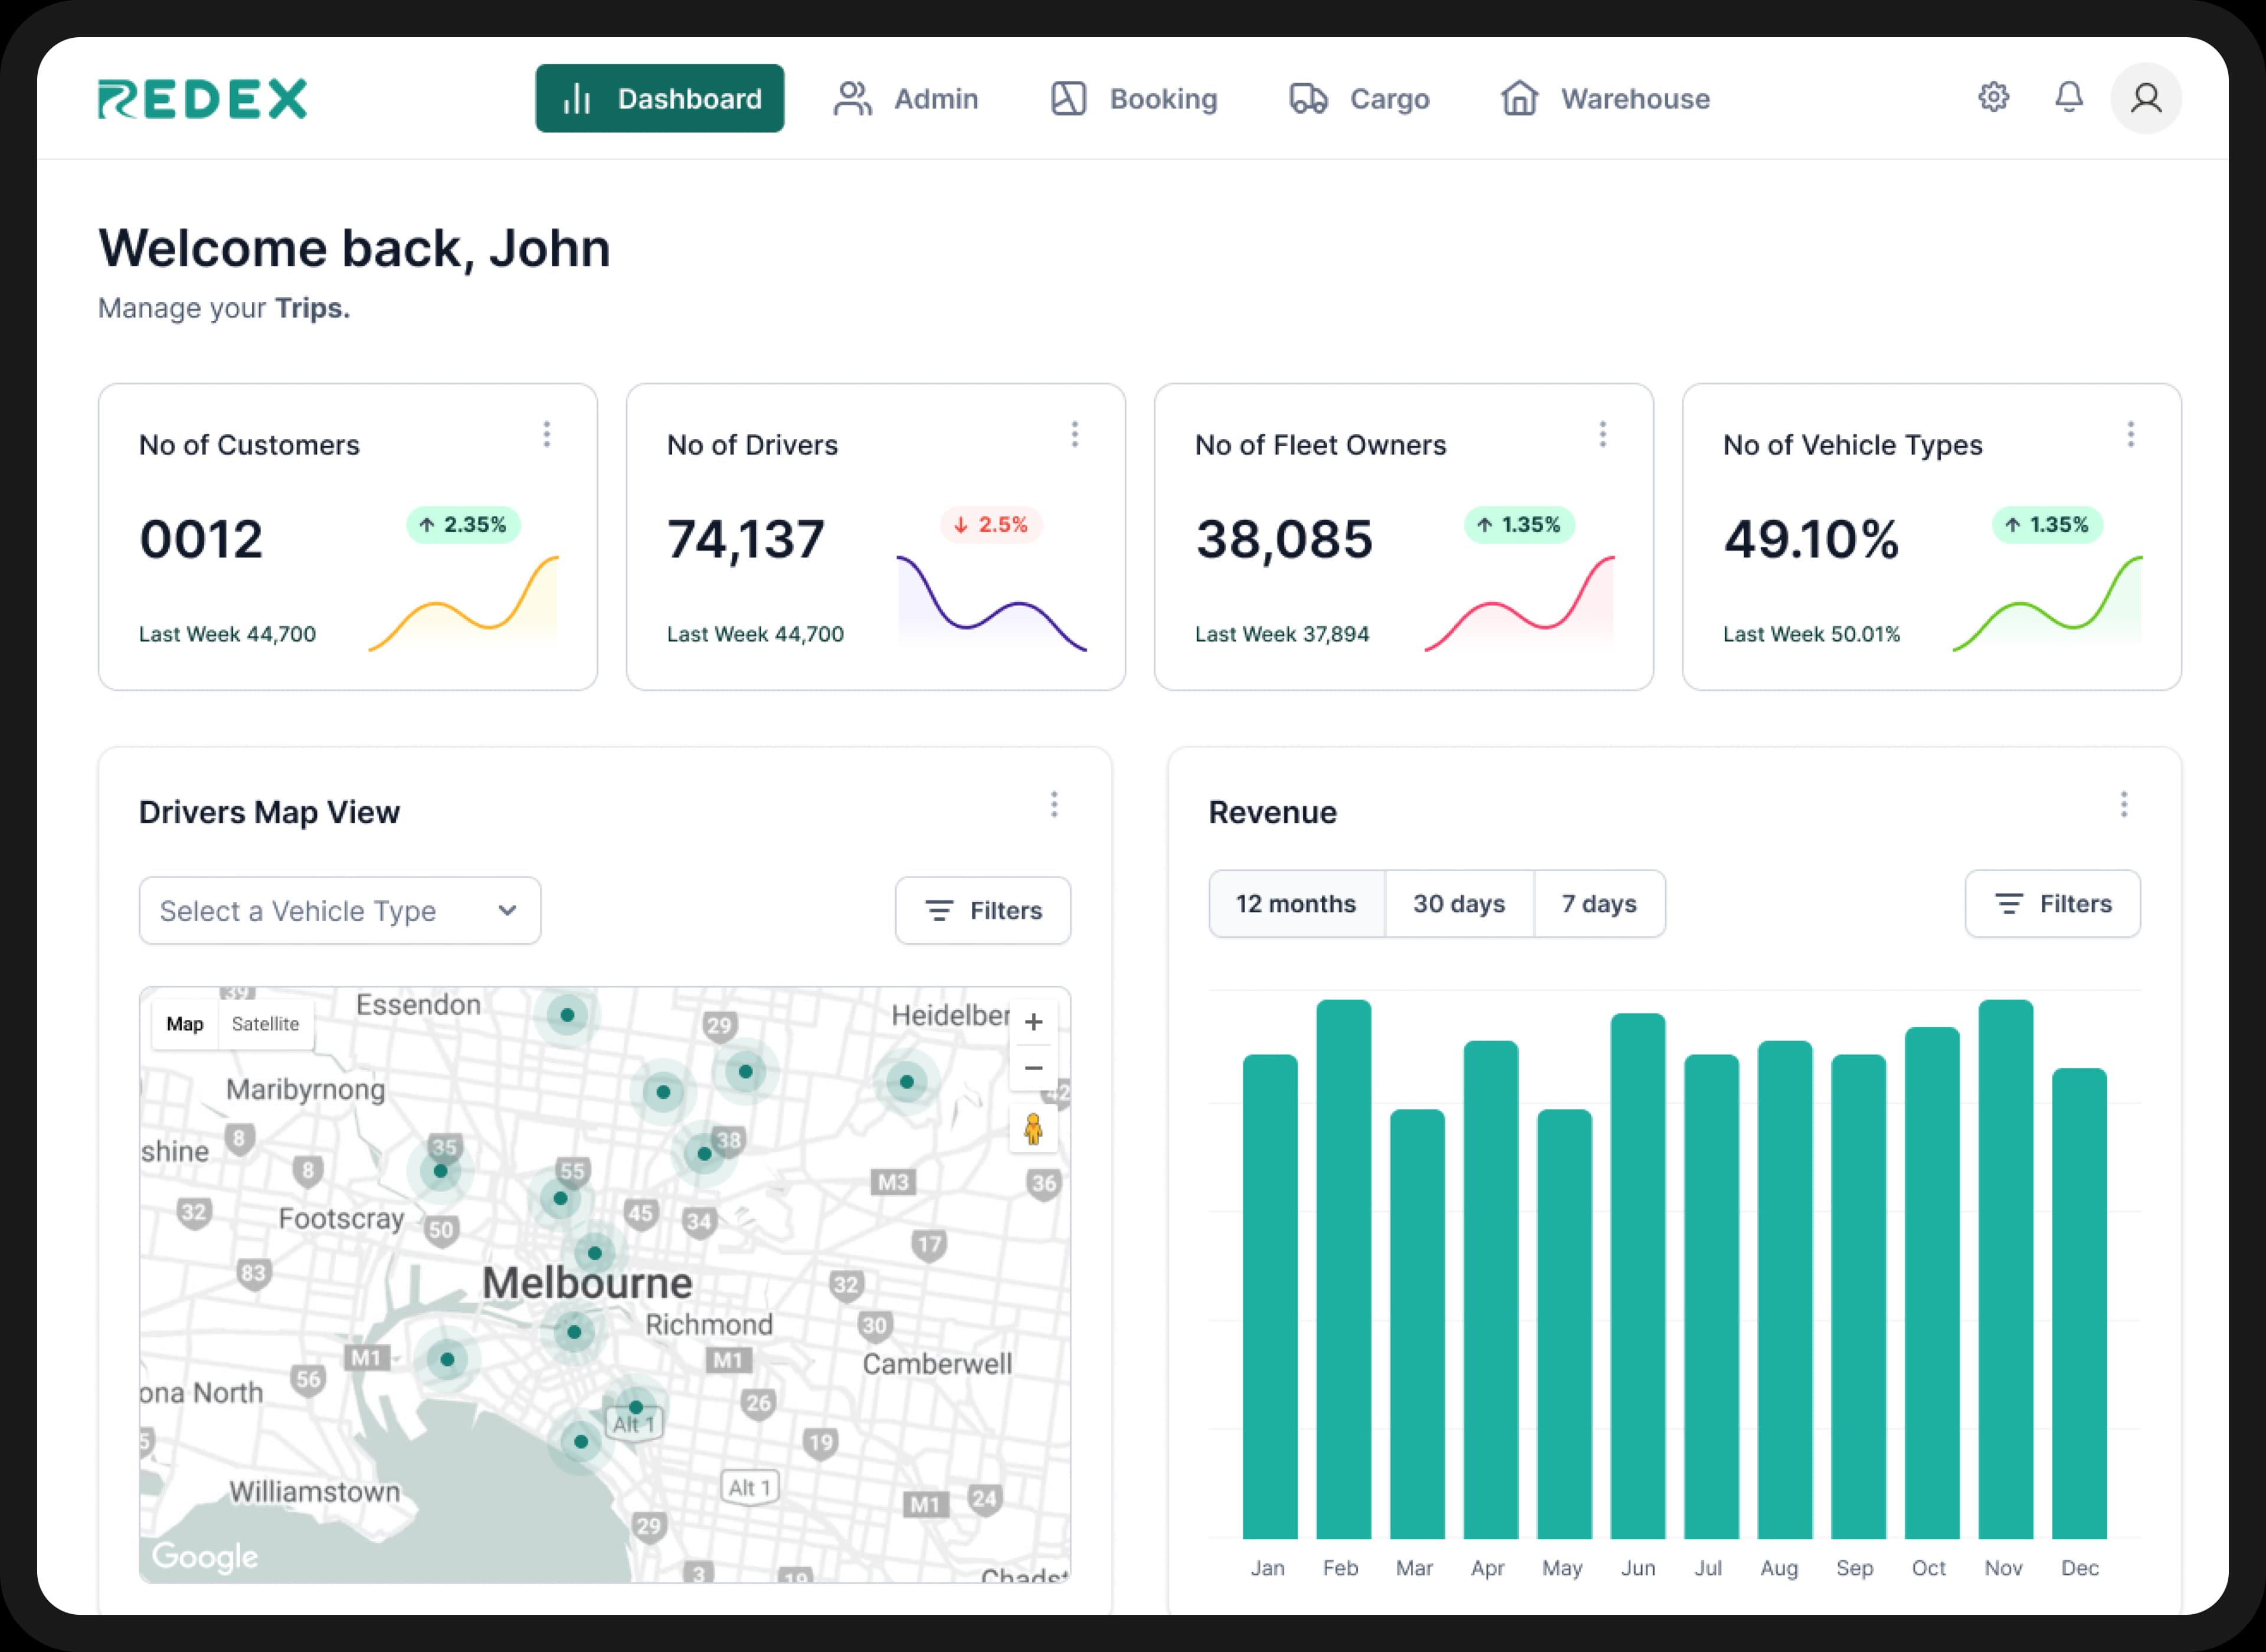
Task: Click the map zoom out minus icon
Action: click(x=1033, y=1068)
